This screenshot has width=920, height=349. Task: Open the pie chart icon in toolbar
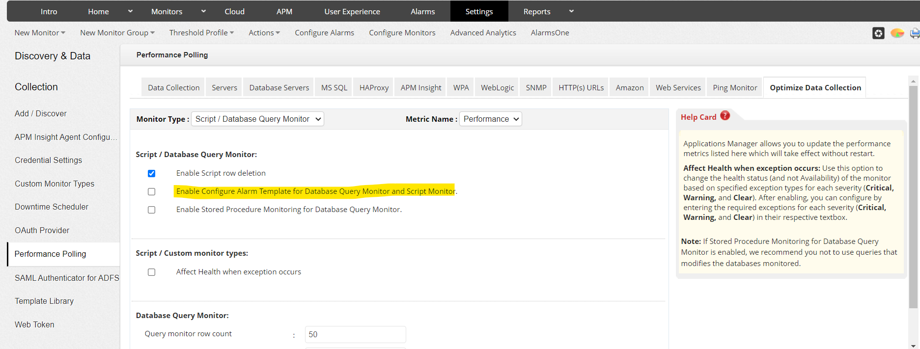point(897,33)
